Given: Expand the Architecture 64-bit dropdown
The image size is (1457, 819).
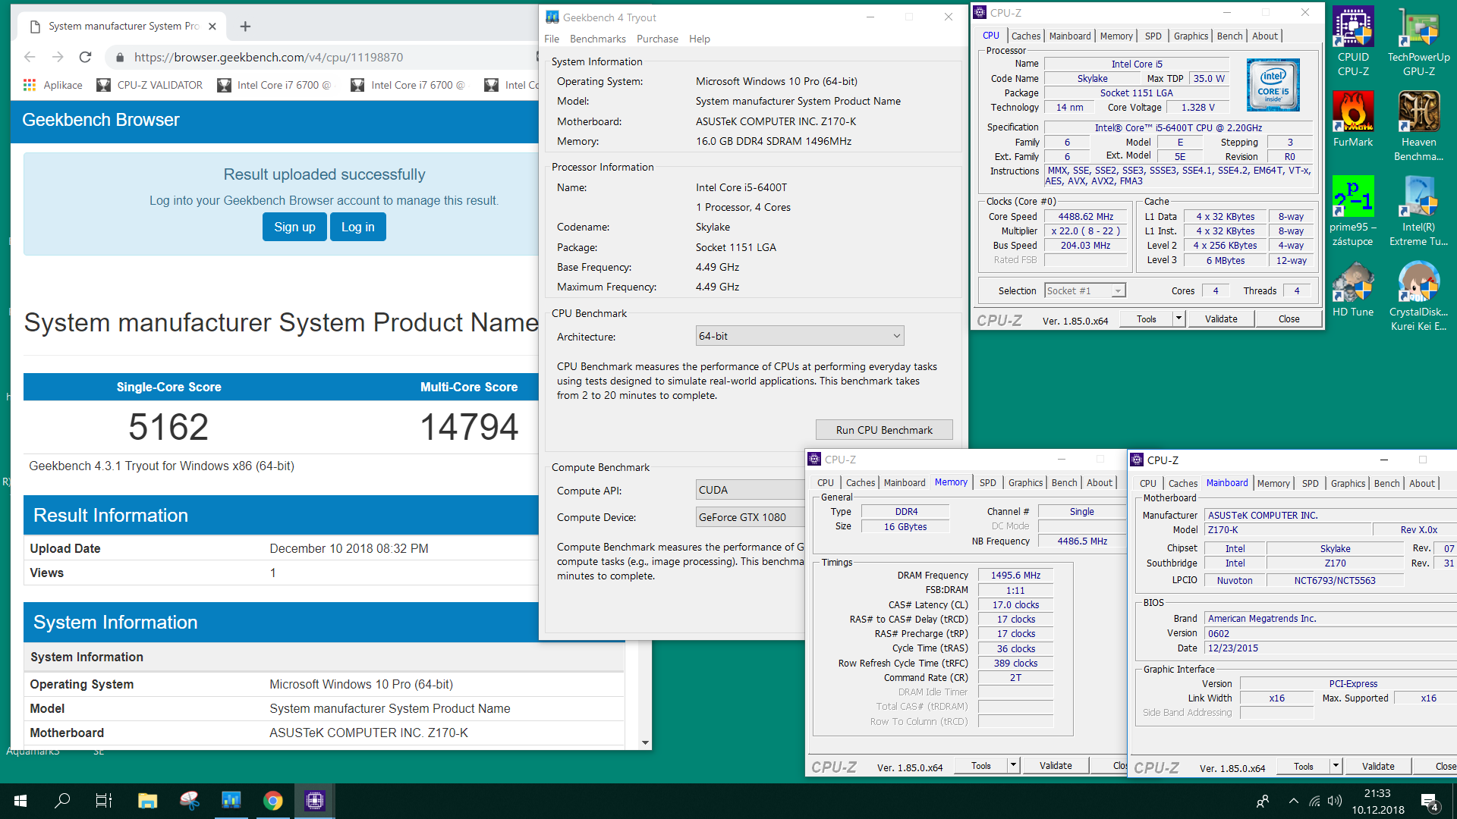Looking at the screenshot, I should (800, 336).
